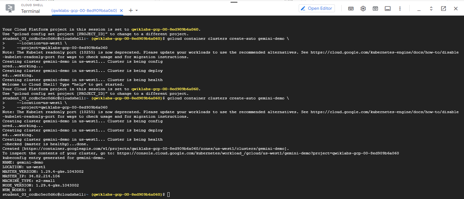Open the send key combination keyboard icon

point(351,9)
